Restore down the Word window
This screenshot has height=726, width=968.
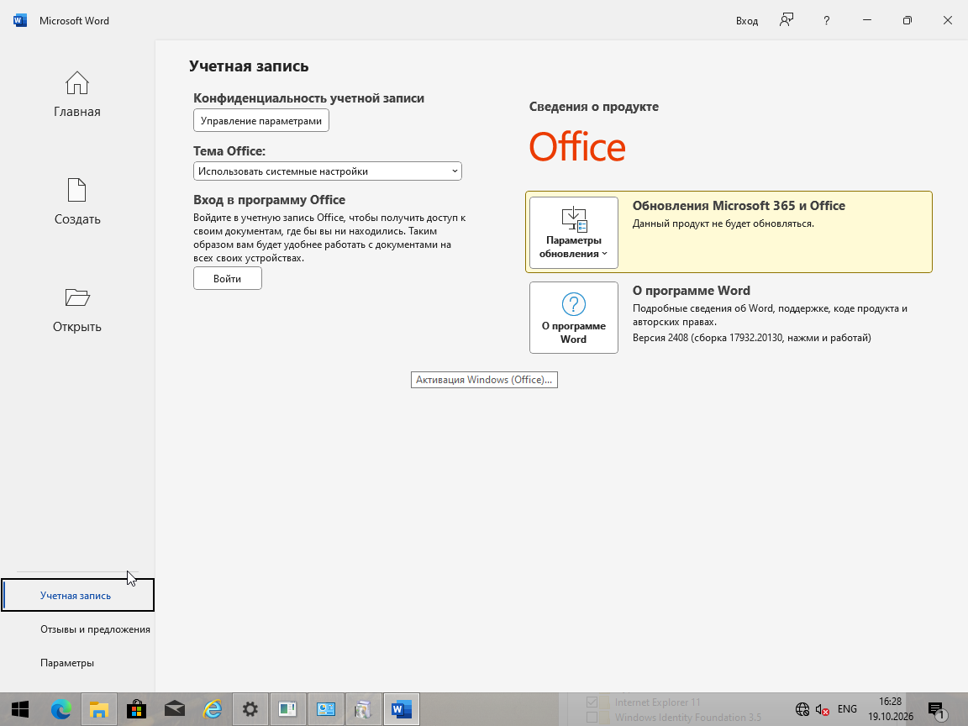point(907,20)
